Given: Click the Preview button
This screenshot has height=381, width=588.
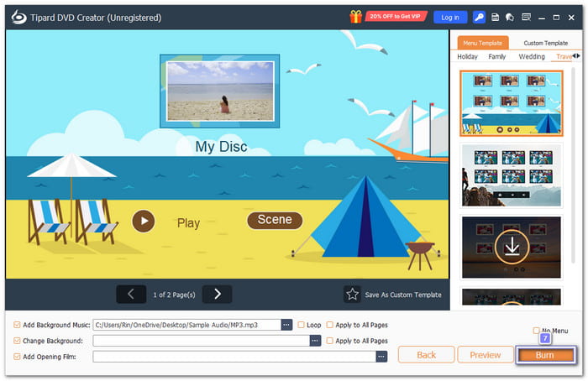Looking at the screenshot, I should click(x=486, y=355).
